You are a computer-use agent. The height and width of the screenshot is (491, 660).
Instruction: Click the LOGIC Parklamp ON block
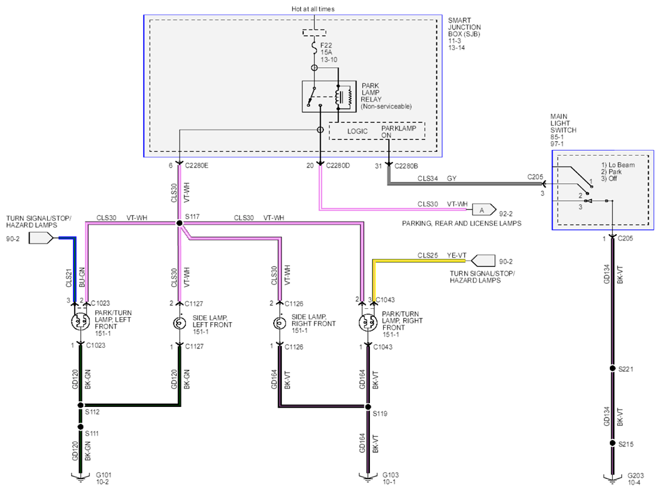377,131
